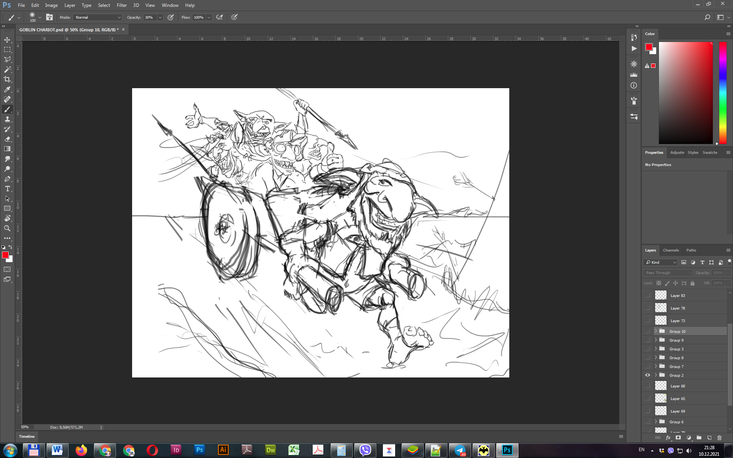Viewport: 733px width, 458px height.
Task: Open Adobe Illustrator from the taskbar
Action: 223,450
